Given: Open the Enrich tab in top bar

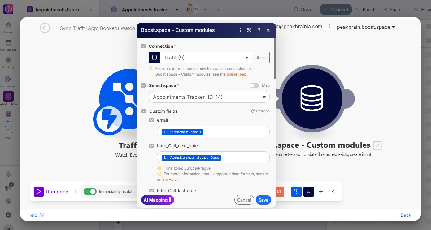Looking at the screenshot, I should (365, 10).
